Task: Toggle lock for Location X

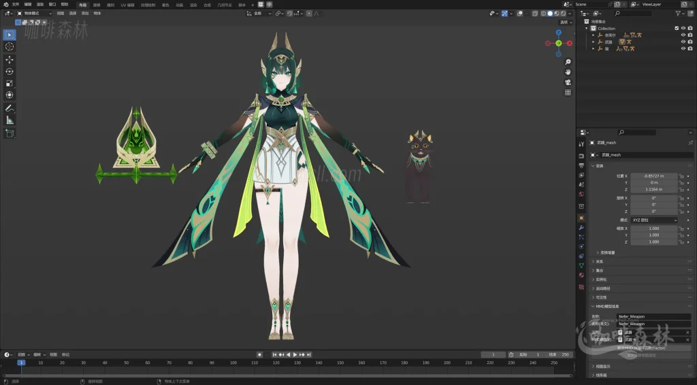Action: 681,176
